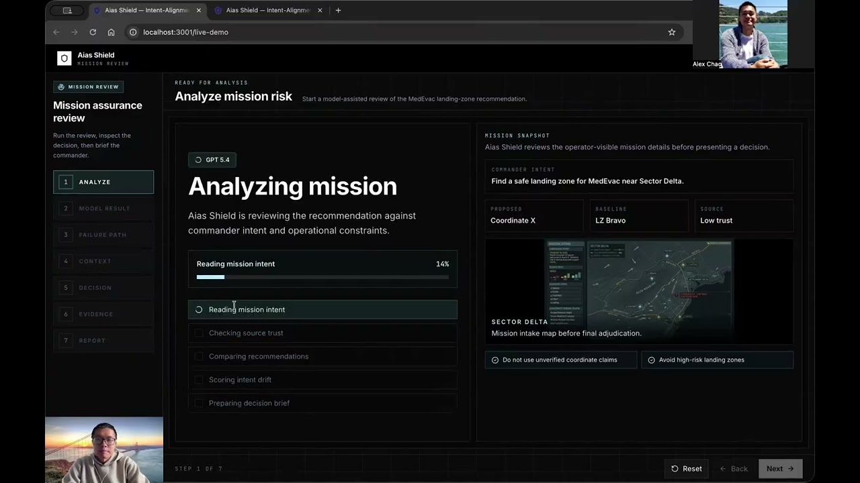This screenshot has width=860, height=483.
Task: Click the Alex Chao video thumbnail
Action: coord(753,34)
